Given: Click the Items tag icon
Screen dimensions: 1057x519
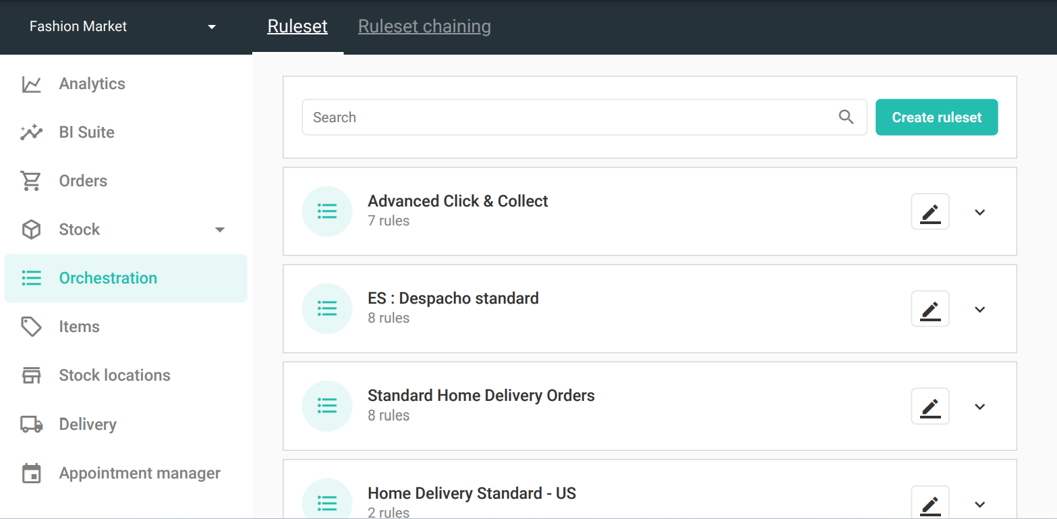Looking at the screenshot, I should tap(31, 327).
